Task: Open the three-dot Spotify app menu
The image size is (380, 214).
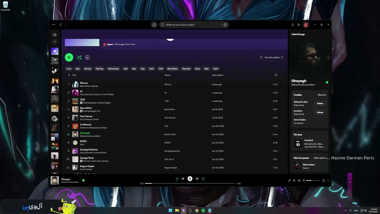Action: [x=53, y=25]
